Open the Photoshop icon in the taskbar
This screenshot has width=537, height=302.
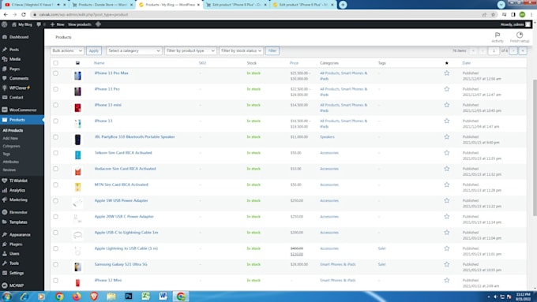[129, 296]
